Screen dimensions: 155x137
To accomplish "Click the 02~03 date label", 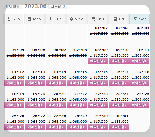I will click(122, 28).
